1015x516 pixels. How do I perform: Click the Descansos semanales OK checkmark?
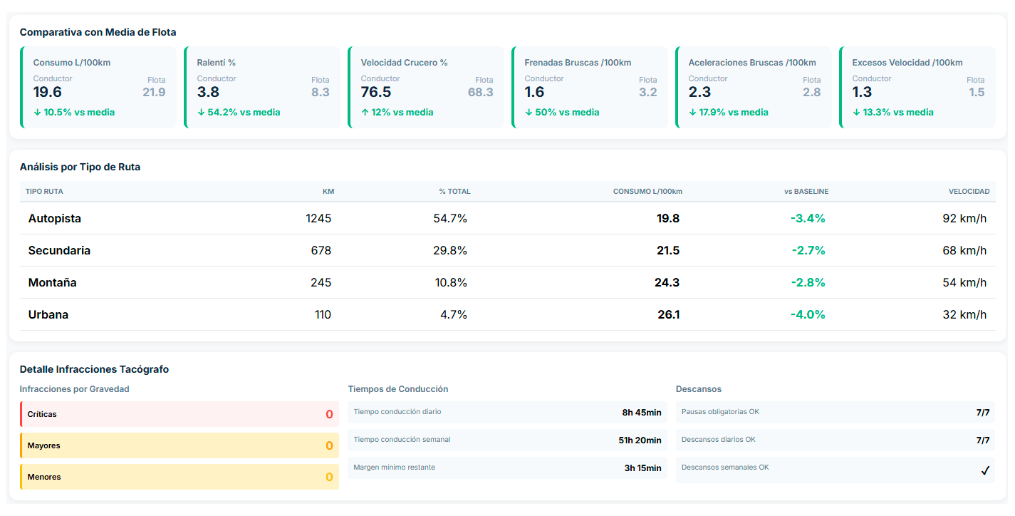985,470
